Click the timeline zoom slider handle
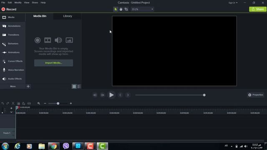This screenshot has height=150, width=267. 58,103
